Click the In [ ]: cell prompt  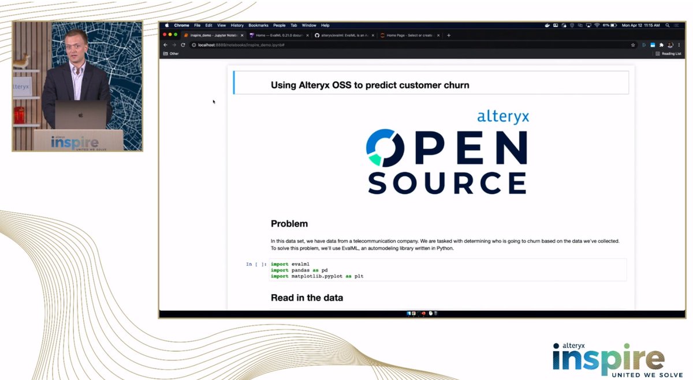256,264
